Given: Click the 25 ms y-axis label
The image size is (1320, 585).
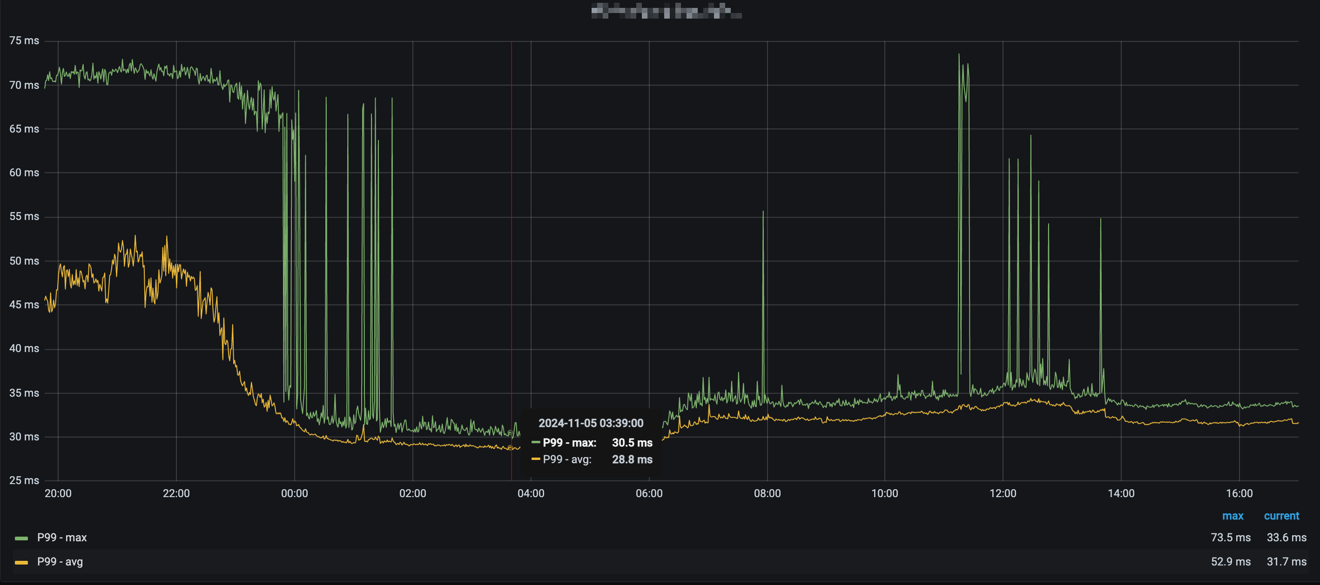Looking at the screenshot, I should click(24, 480).
